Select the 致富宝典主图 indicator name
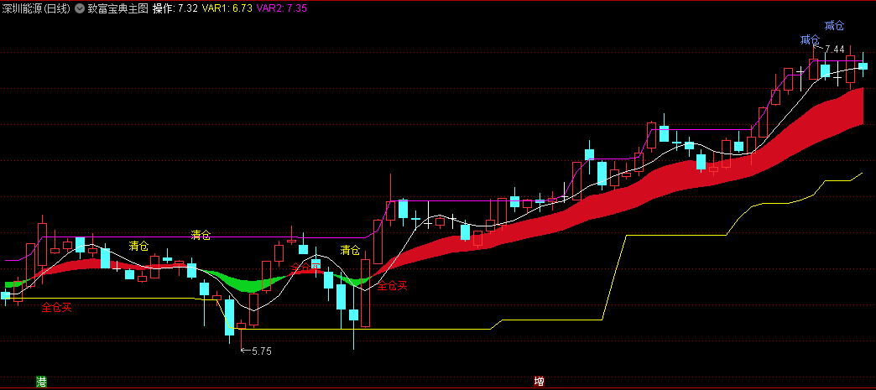876x390 pixels. [117, 8]
